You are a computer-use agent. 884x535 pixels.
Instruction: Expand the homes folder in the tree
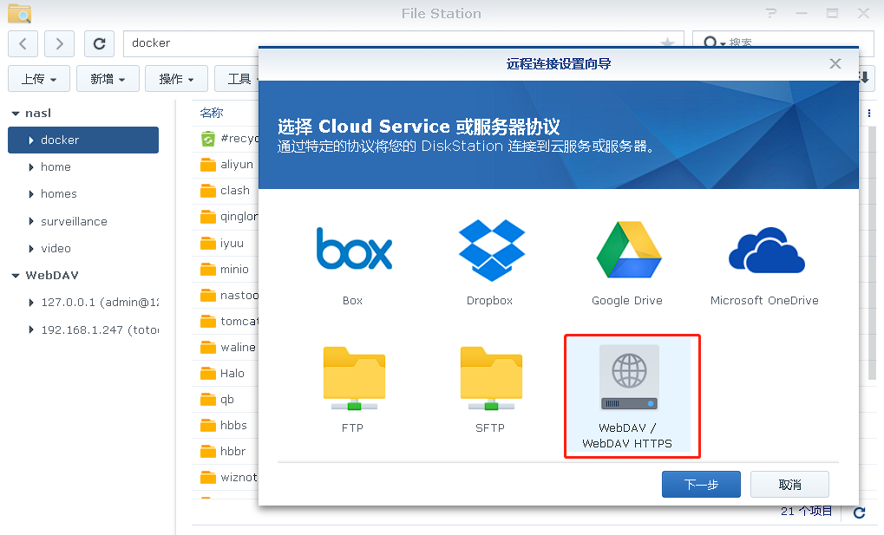point(31,194)
